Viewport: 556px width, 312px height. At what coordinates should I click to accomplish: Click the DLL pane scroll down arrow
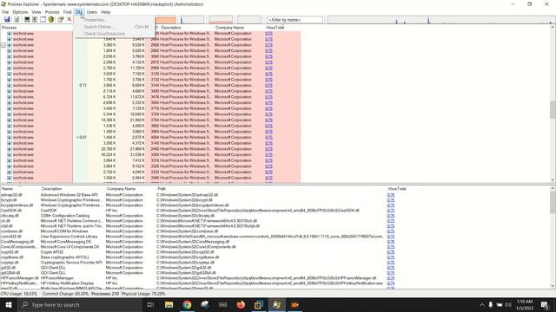coord(553,286)
